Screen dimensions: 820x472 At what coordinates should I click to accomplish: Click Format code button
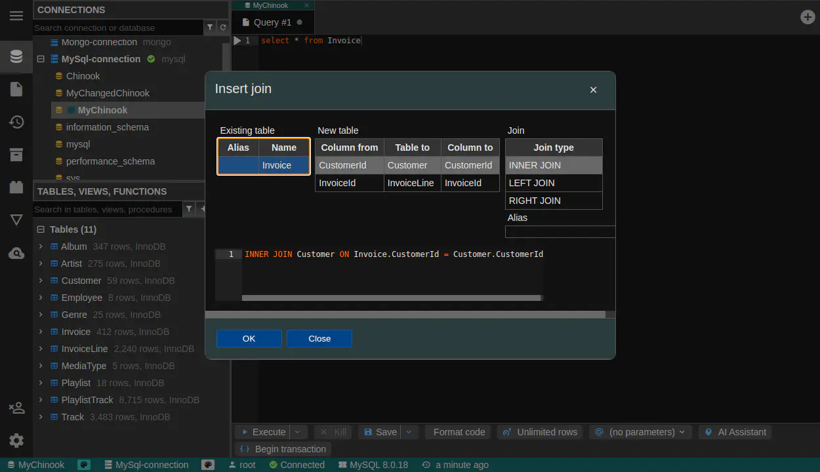coord(459,432)
